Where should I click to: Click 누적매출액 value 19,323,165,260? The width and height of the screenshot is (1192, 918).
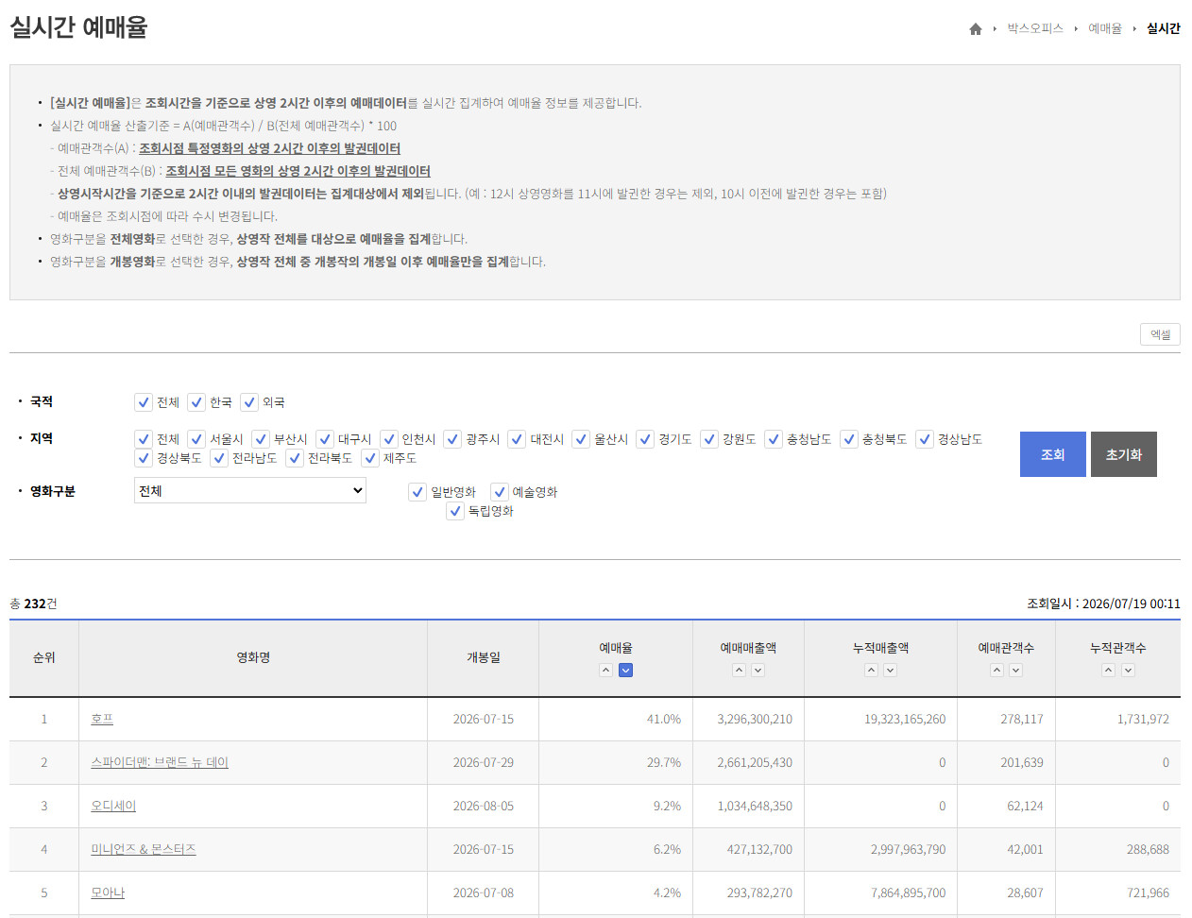(x=905, y=720)
